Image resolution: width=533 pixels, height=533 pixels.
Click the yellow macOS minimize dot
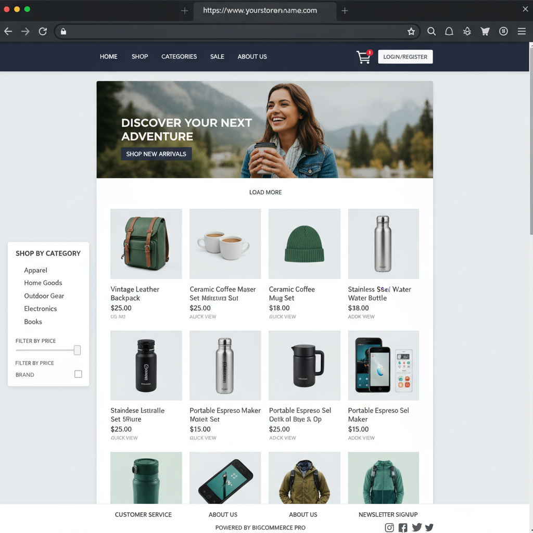point(17,9)
